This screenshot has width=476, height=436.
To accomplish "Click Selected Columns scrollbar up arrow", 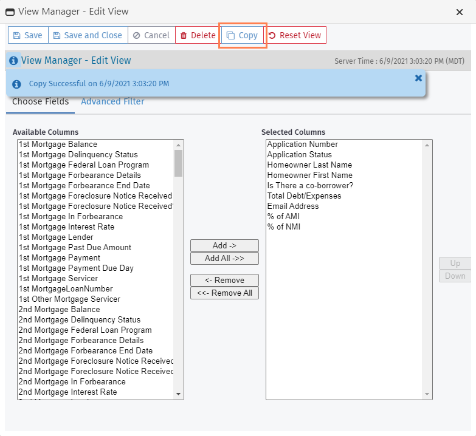I will click(x=427, y=145).
